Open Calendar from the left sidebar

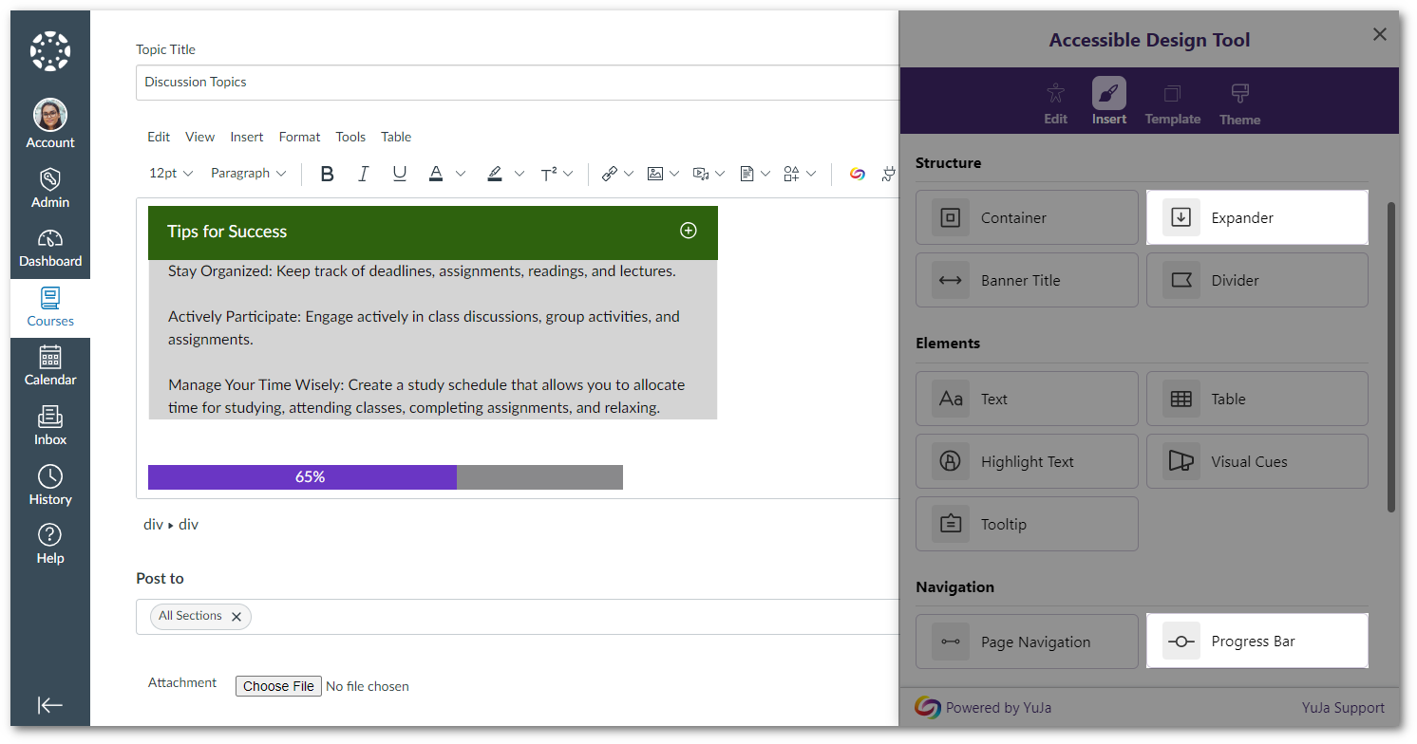click(x=50, y=366)
